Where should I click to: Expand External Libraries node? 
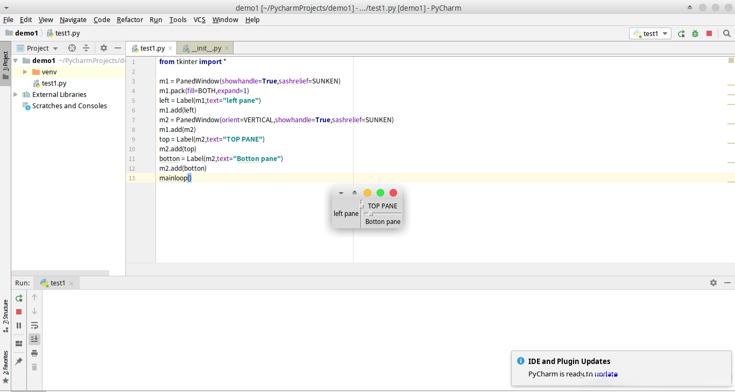[x=16, y=94]
